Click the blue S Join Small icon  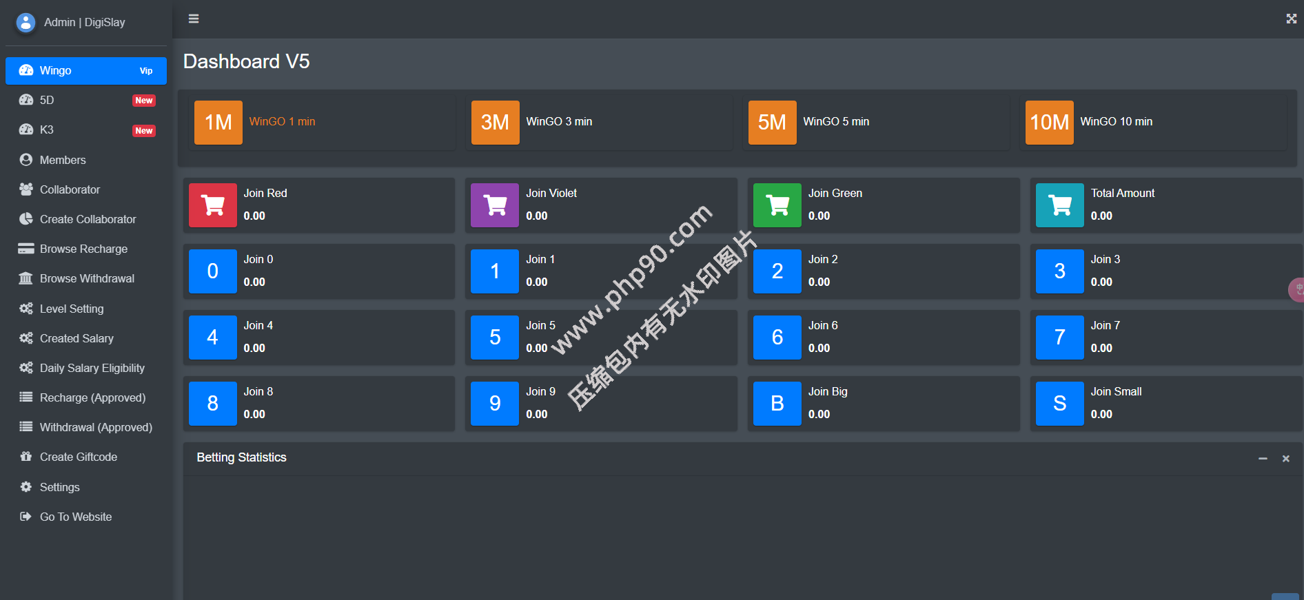click(1059, 404)
